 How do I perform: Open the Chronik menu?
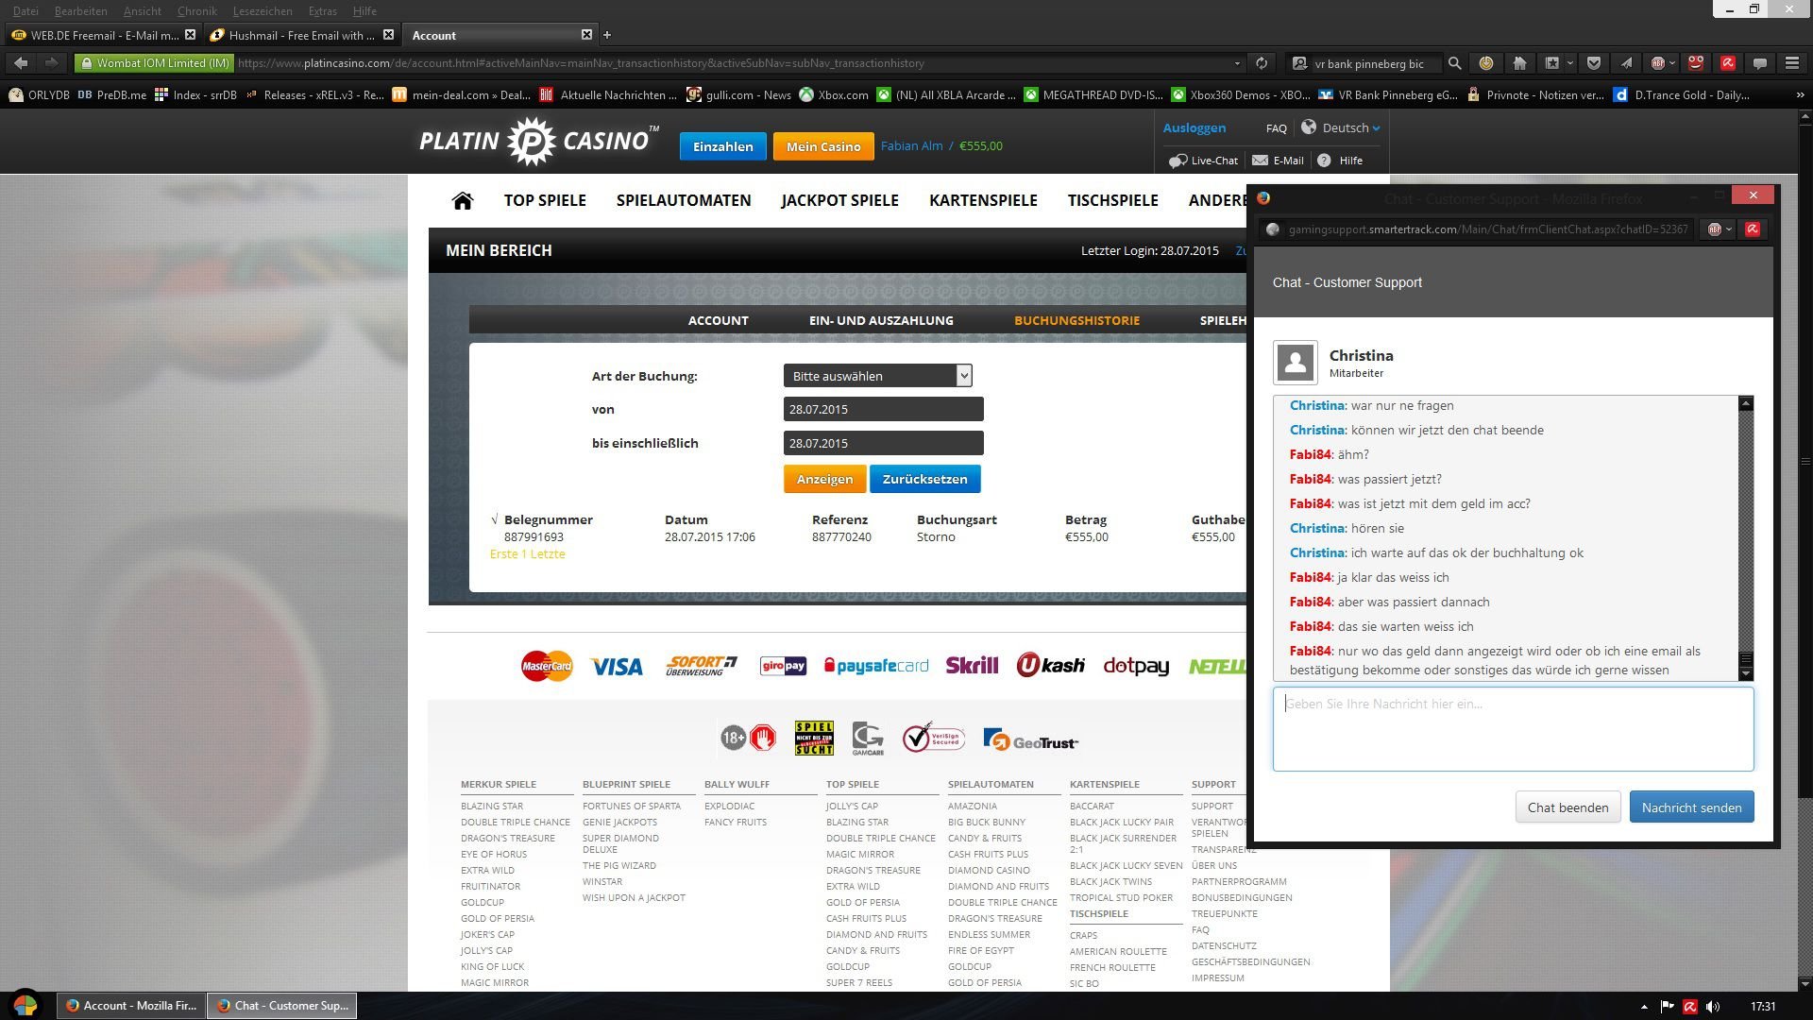[196, 11]
